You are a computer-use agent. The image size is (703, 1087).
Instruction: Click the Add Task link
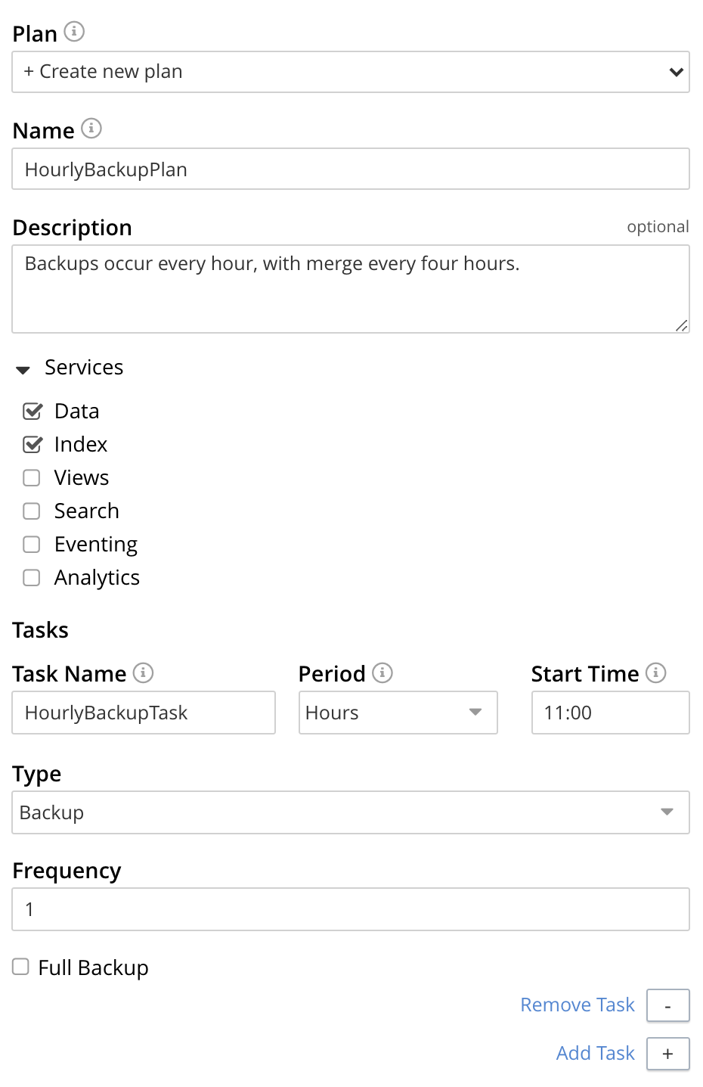(595, 1053)
